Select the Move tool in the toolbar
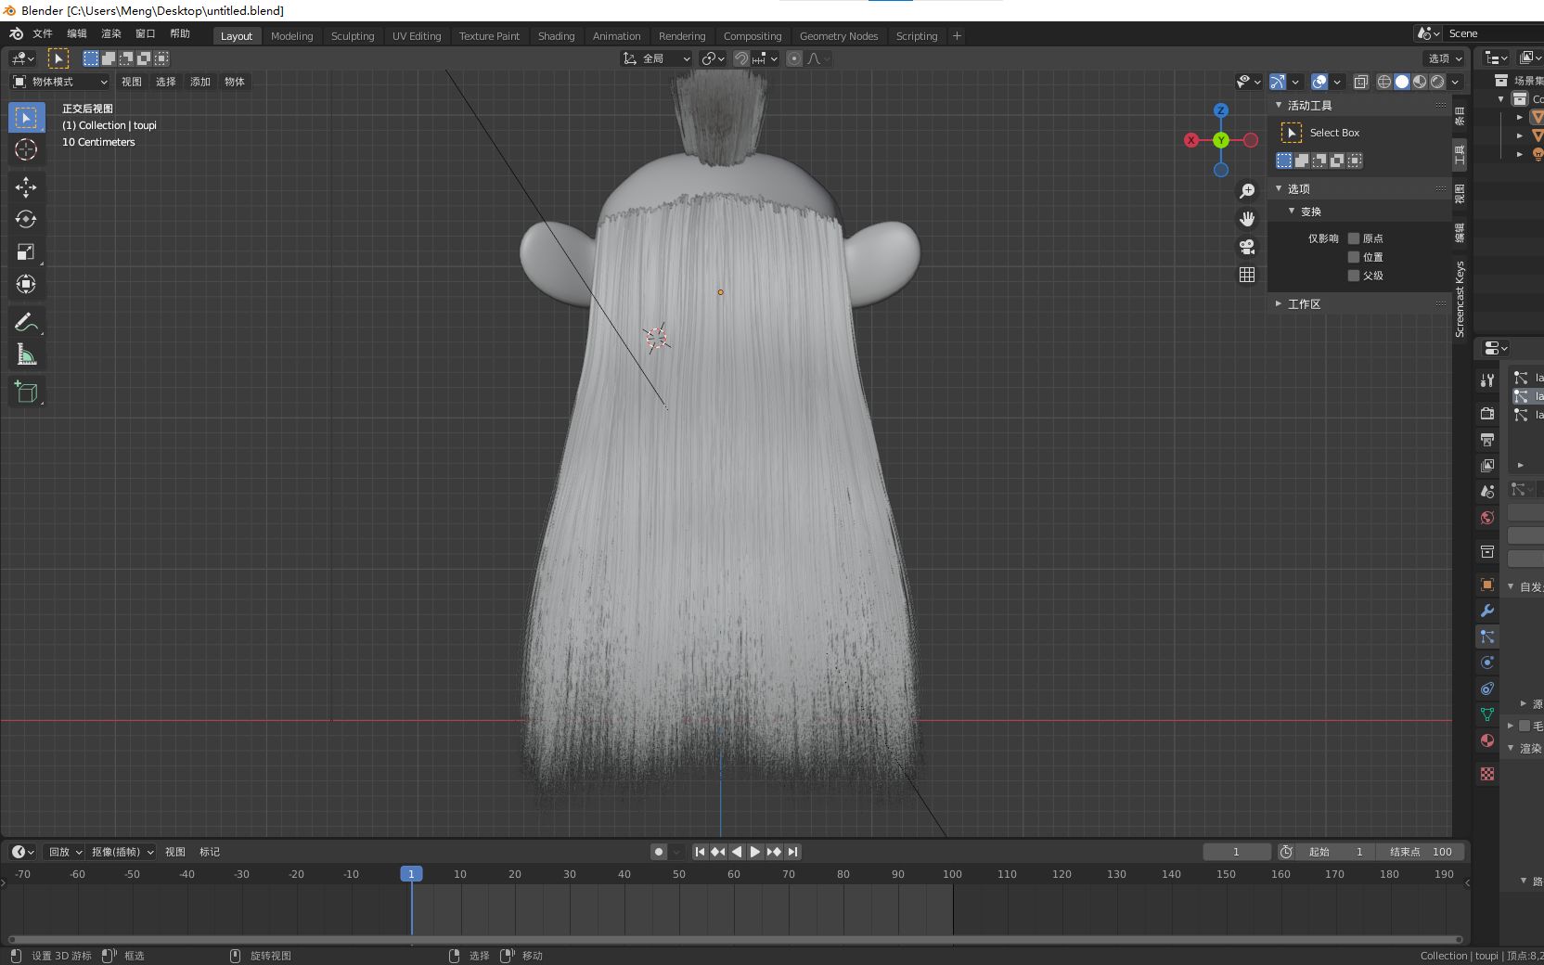This screenshot has height=965, width=1544. [x=26, y=187]
